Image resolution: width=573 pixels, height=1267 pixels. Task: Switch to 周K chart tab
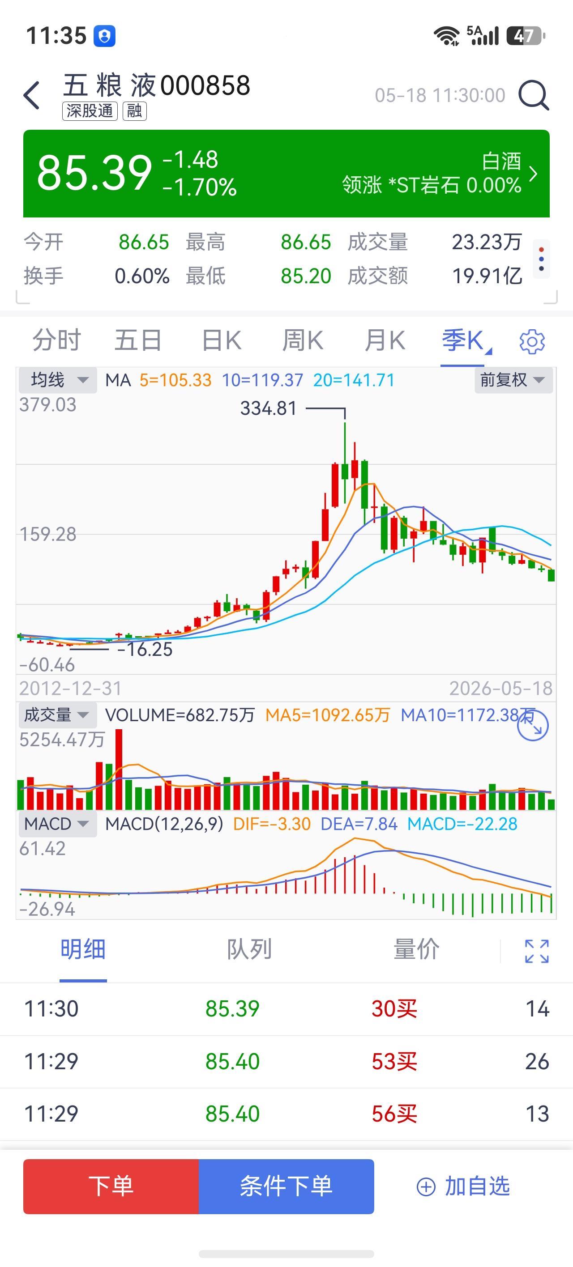303,340
